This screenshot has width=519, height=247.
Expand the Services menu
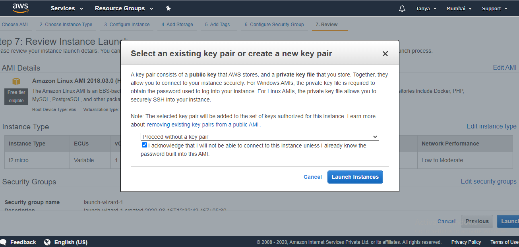pyautogui.click(x=67, y=8)
